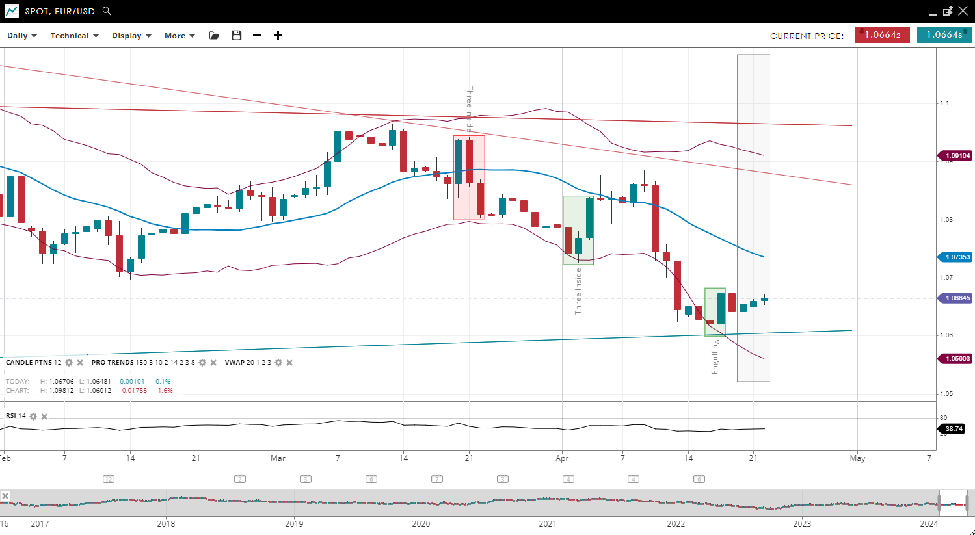This screenshot has width=975, height=535.
Task: Open RSI 14 settings gear
Action: tap(33, 417)
